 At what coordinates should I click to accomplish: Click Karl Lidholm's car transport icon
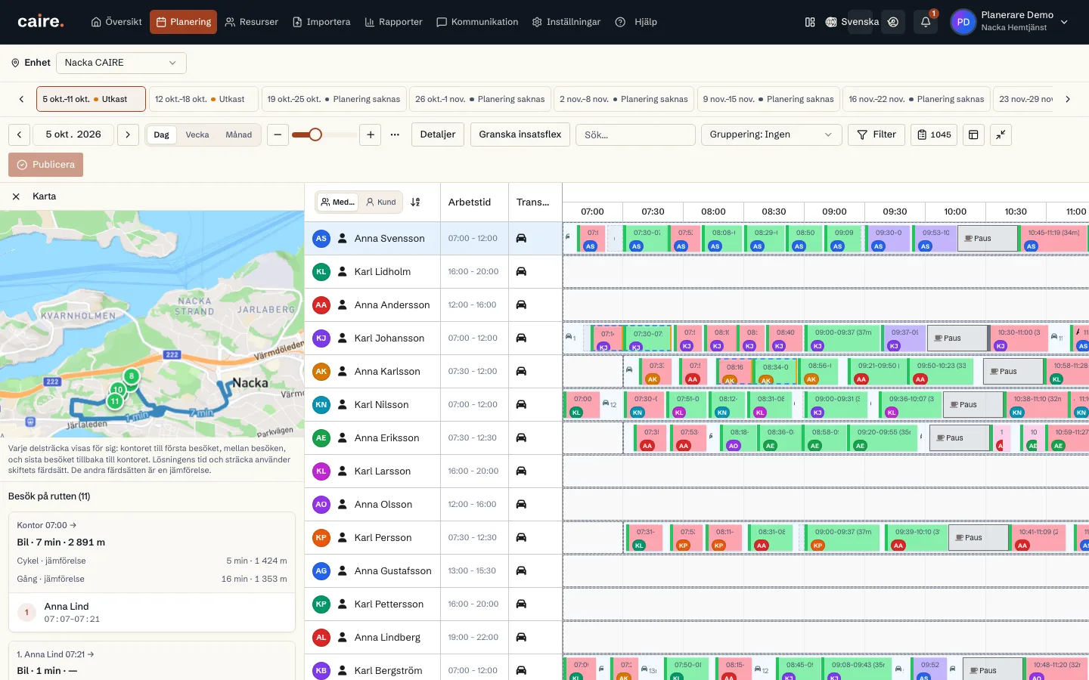[521, 271]
